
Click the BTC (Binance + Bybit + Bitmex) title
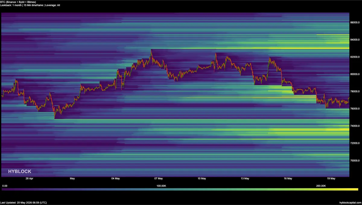18,2
